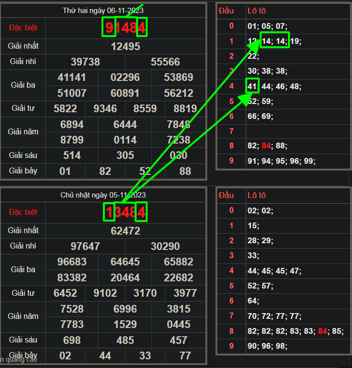Click Giải ba number 20464
Viewport: 352px width, 368px height.
(125, 278)
